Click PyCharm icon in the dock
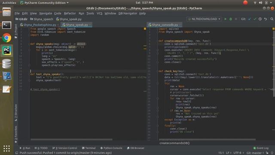This screenshot has height=155, width=275. click(x=7, y=51)
